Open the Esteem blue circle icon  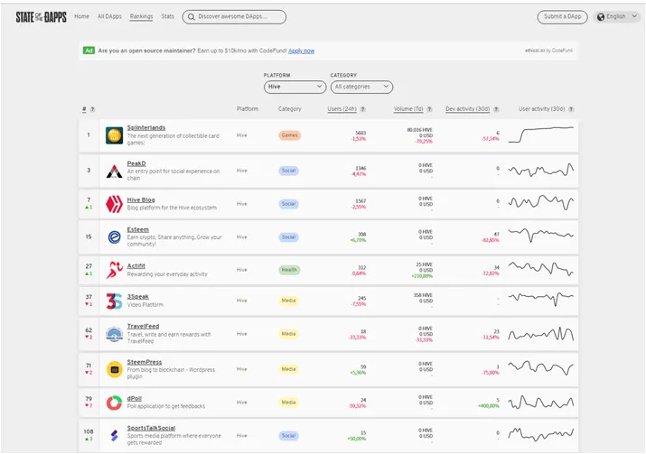pos(114,237)
